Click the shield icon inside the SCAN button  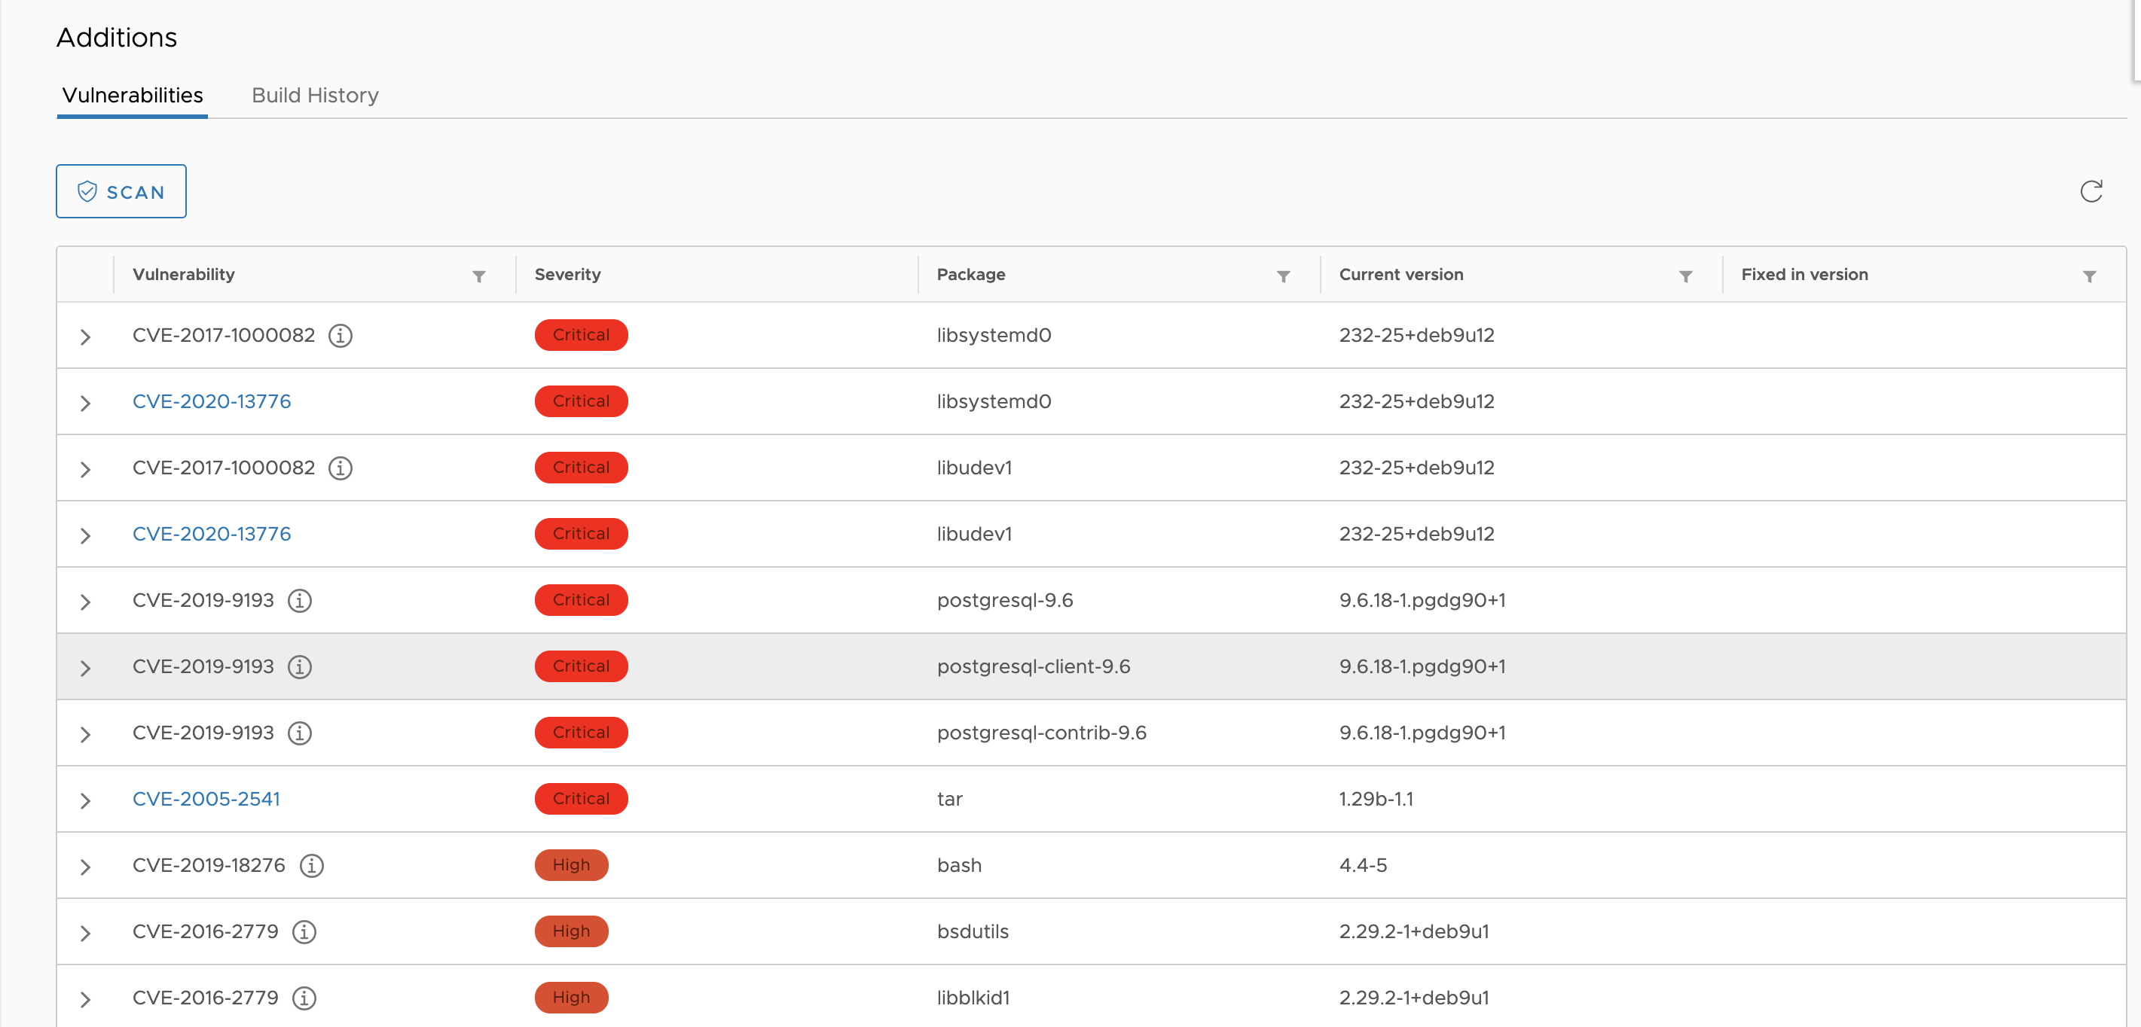click(x=89, y=191)
